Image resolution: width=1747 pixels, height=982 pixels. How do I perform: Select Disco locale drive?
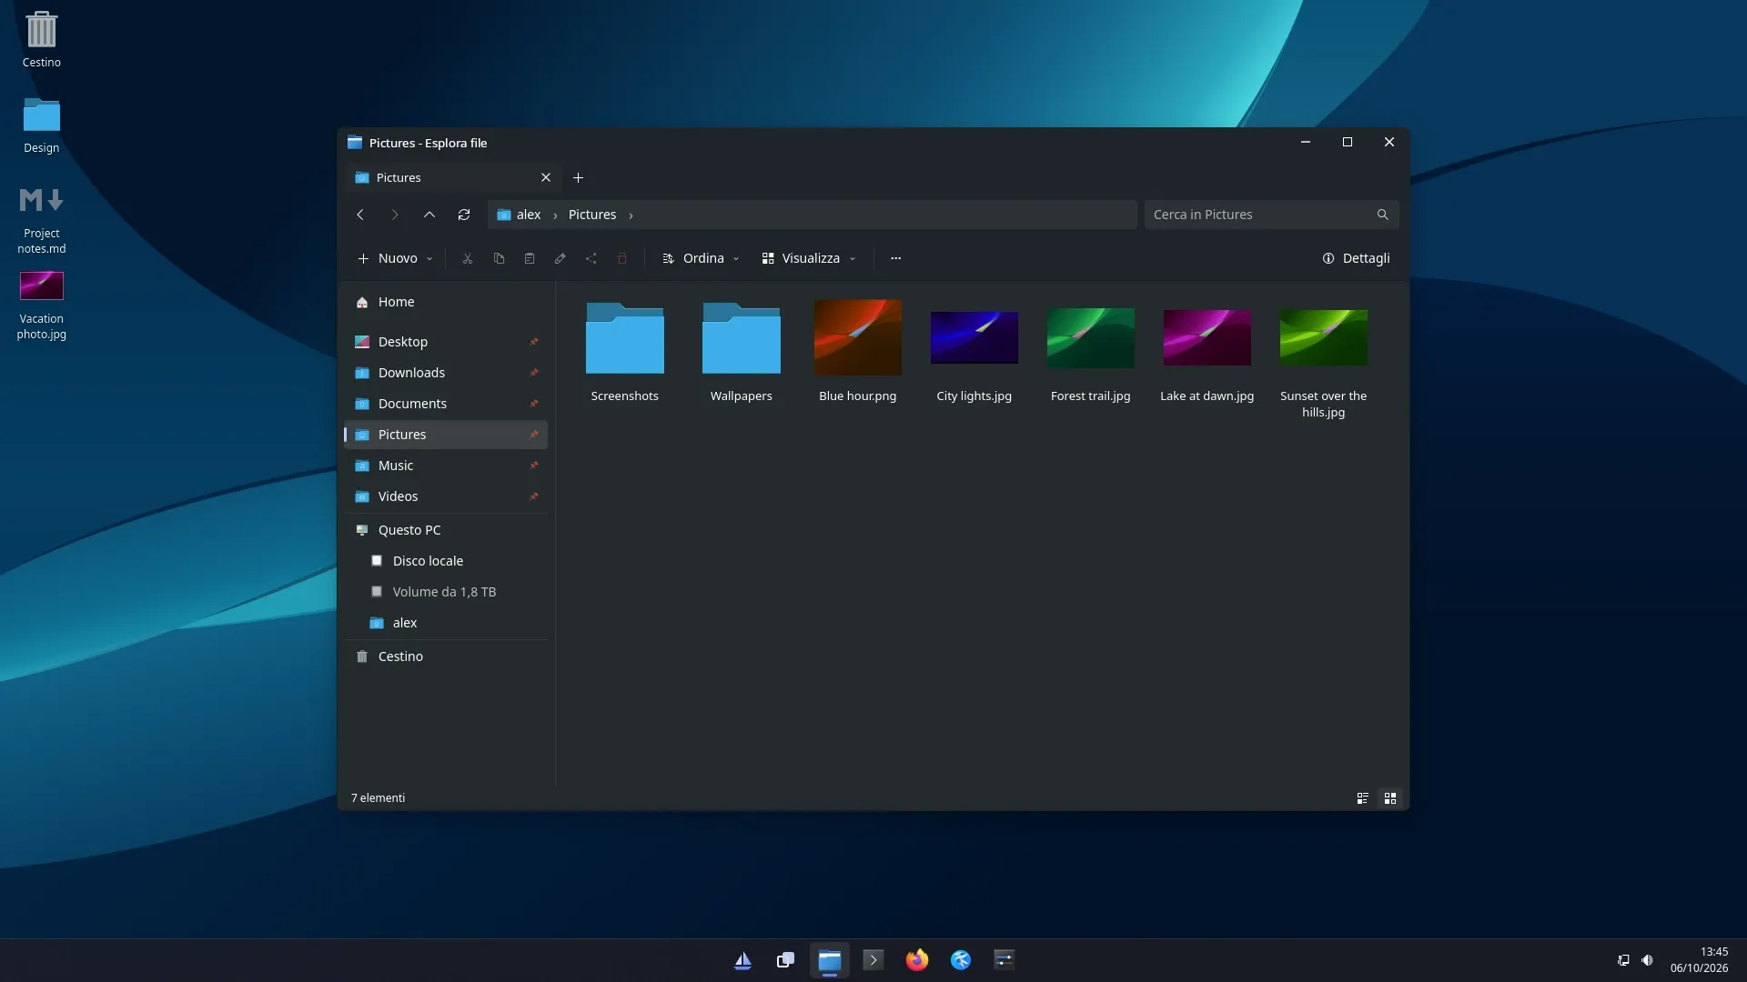click(446, 561)
